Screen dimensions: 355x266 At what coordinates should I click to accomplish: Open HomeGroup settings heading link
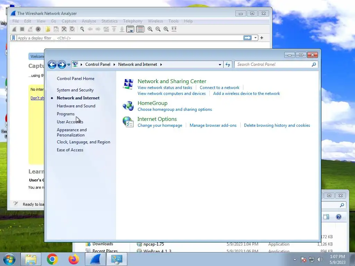coord(153,103)
